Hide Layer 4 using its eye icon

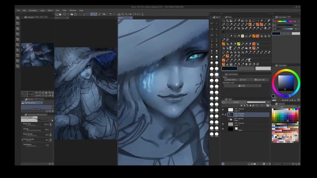click(223, 110)
